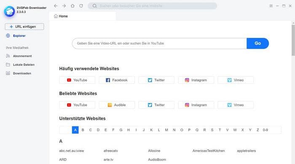Click the Abonnement feed icon
Screen dimensions: 295x164
point(8,56)
